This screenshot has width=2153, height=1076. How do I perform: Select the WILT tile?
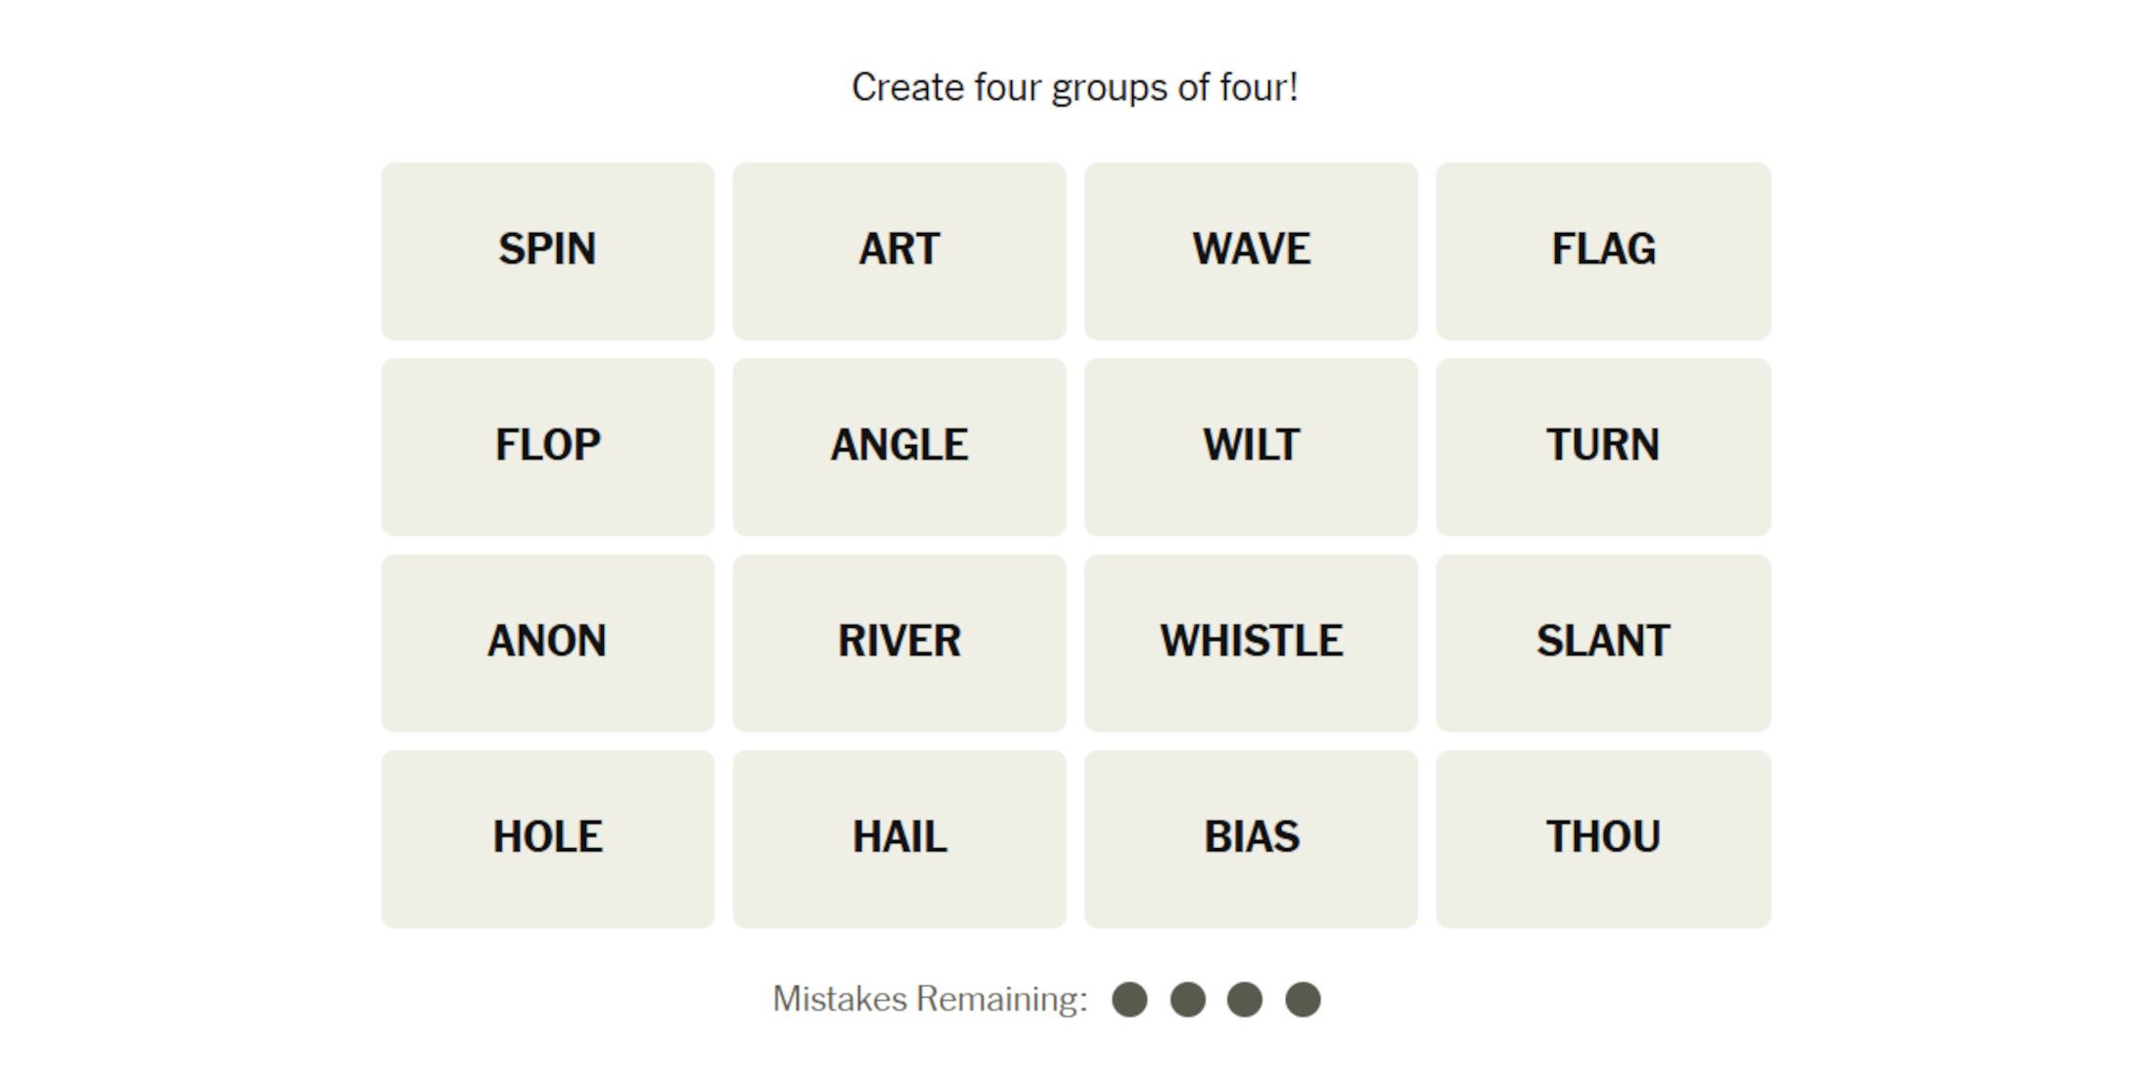[1251, 446]
